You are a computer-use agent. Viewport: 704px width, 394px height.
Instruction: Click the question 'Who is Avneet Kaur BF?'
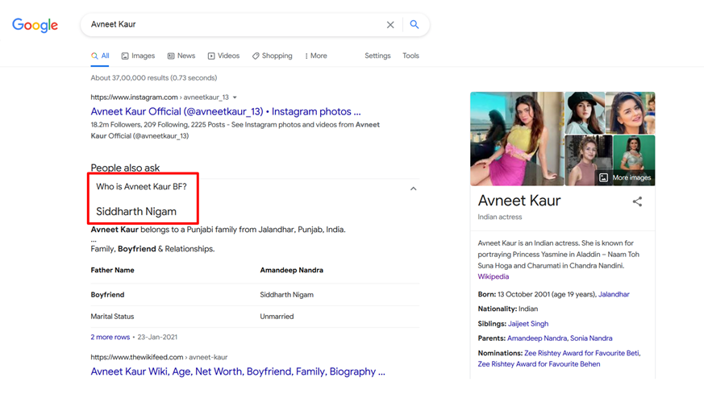[141, 187]
